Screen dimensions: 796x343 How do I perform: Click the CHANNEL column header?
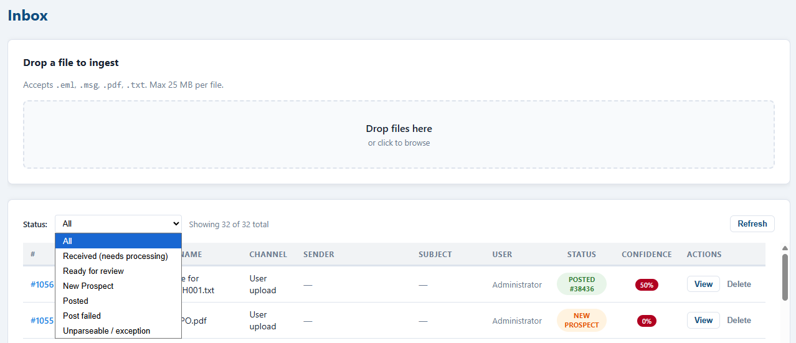click(268, 254)
